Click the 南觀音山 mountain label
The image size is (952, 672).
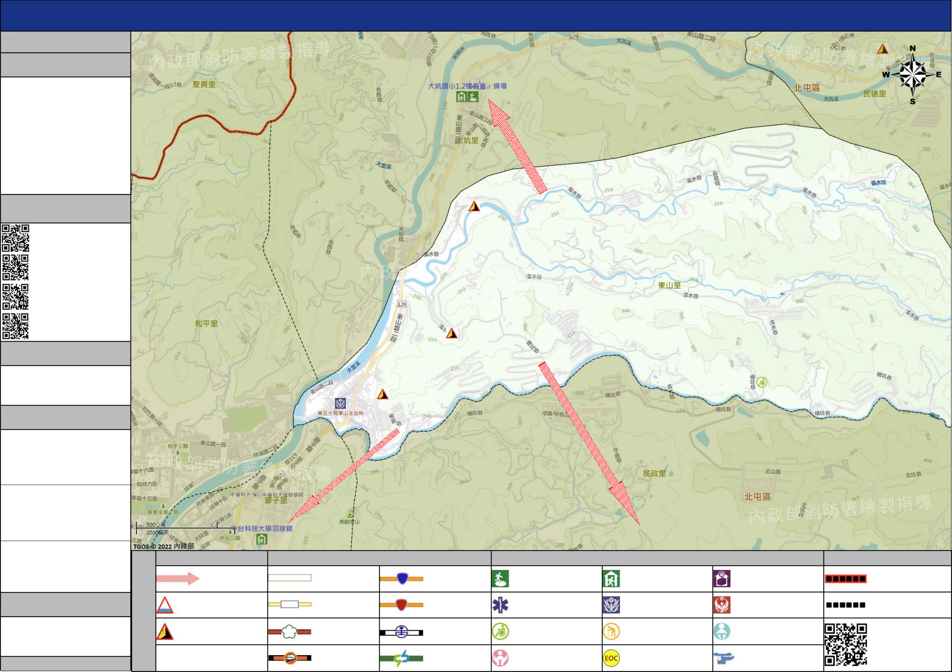(350, 522)
